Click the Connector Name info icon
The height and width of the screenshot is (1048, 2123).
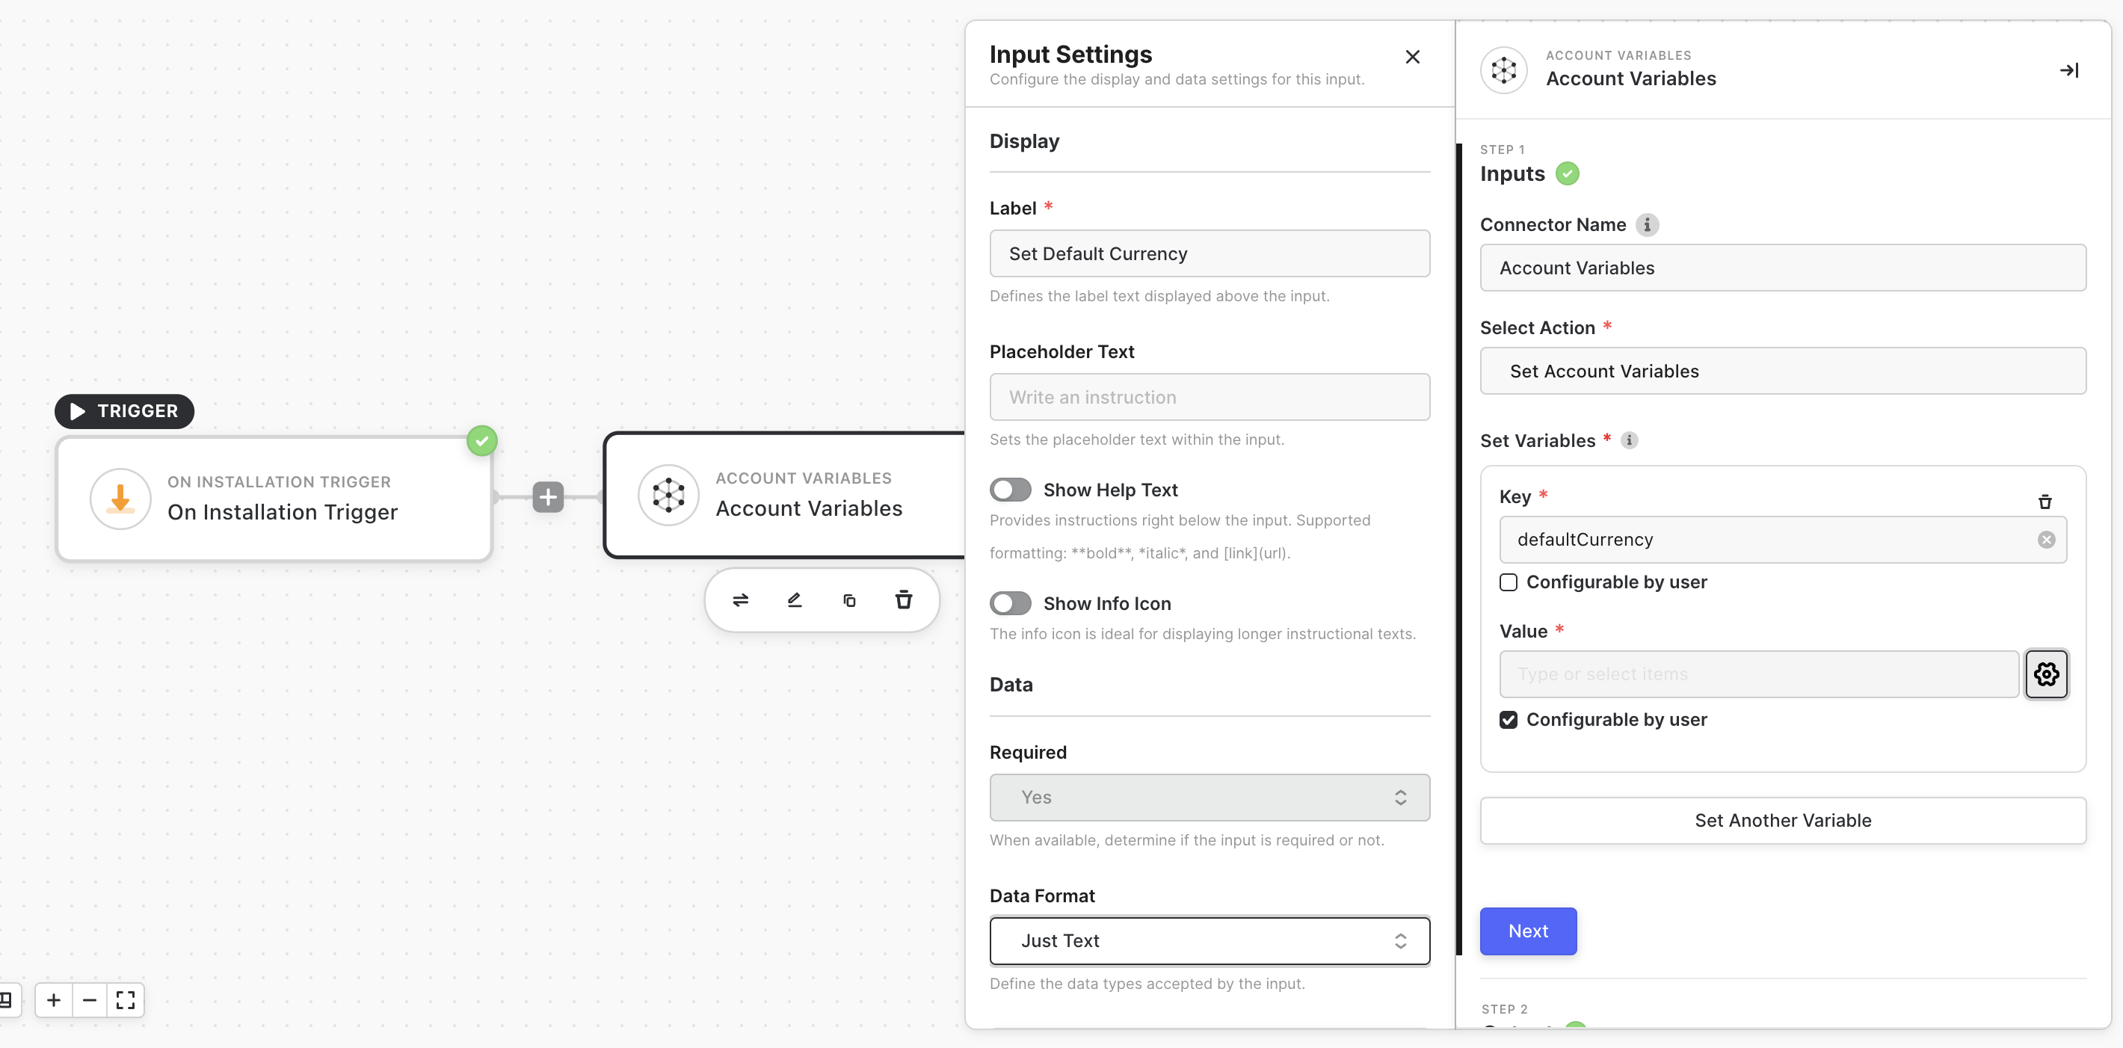(x=1647, y=225)
